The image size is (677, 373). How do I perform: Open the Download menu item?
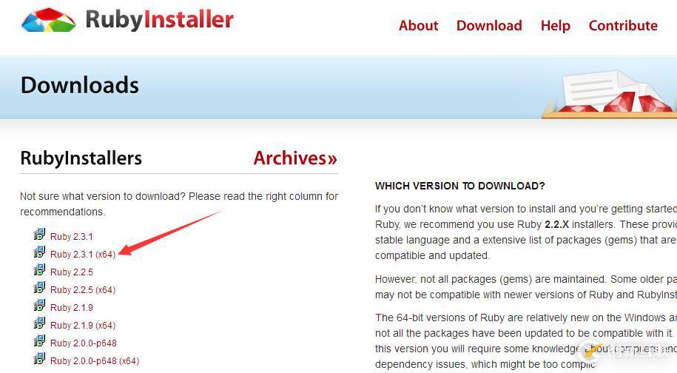[489, 25]
